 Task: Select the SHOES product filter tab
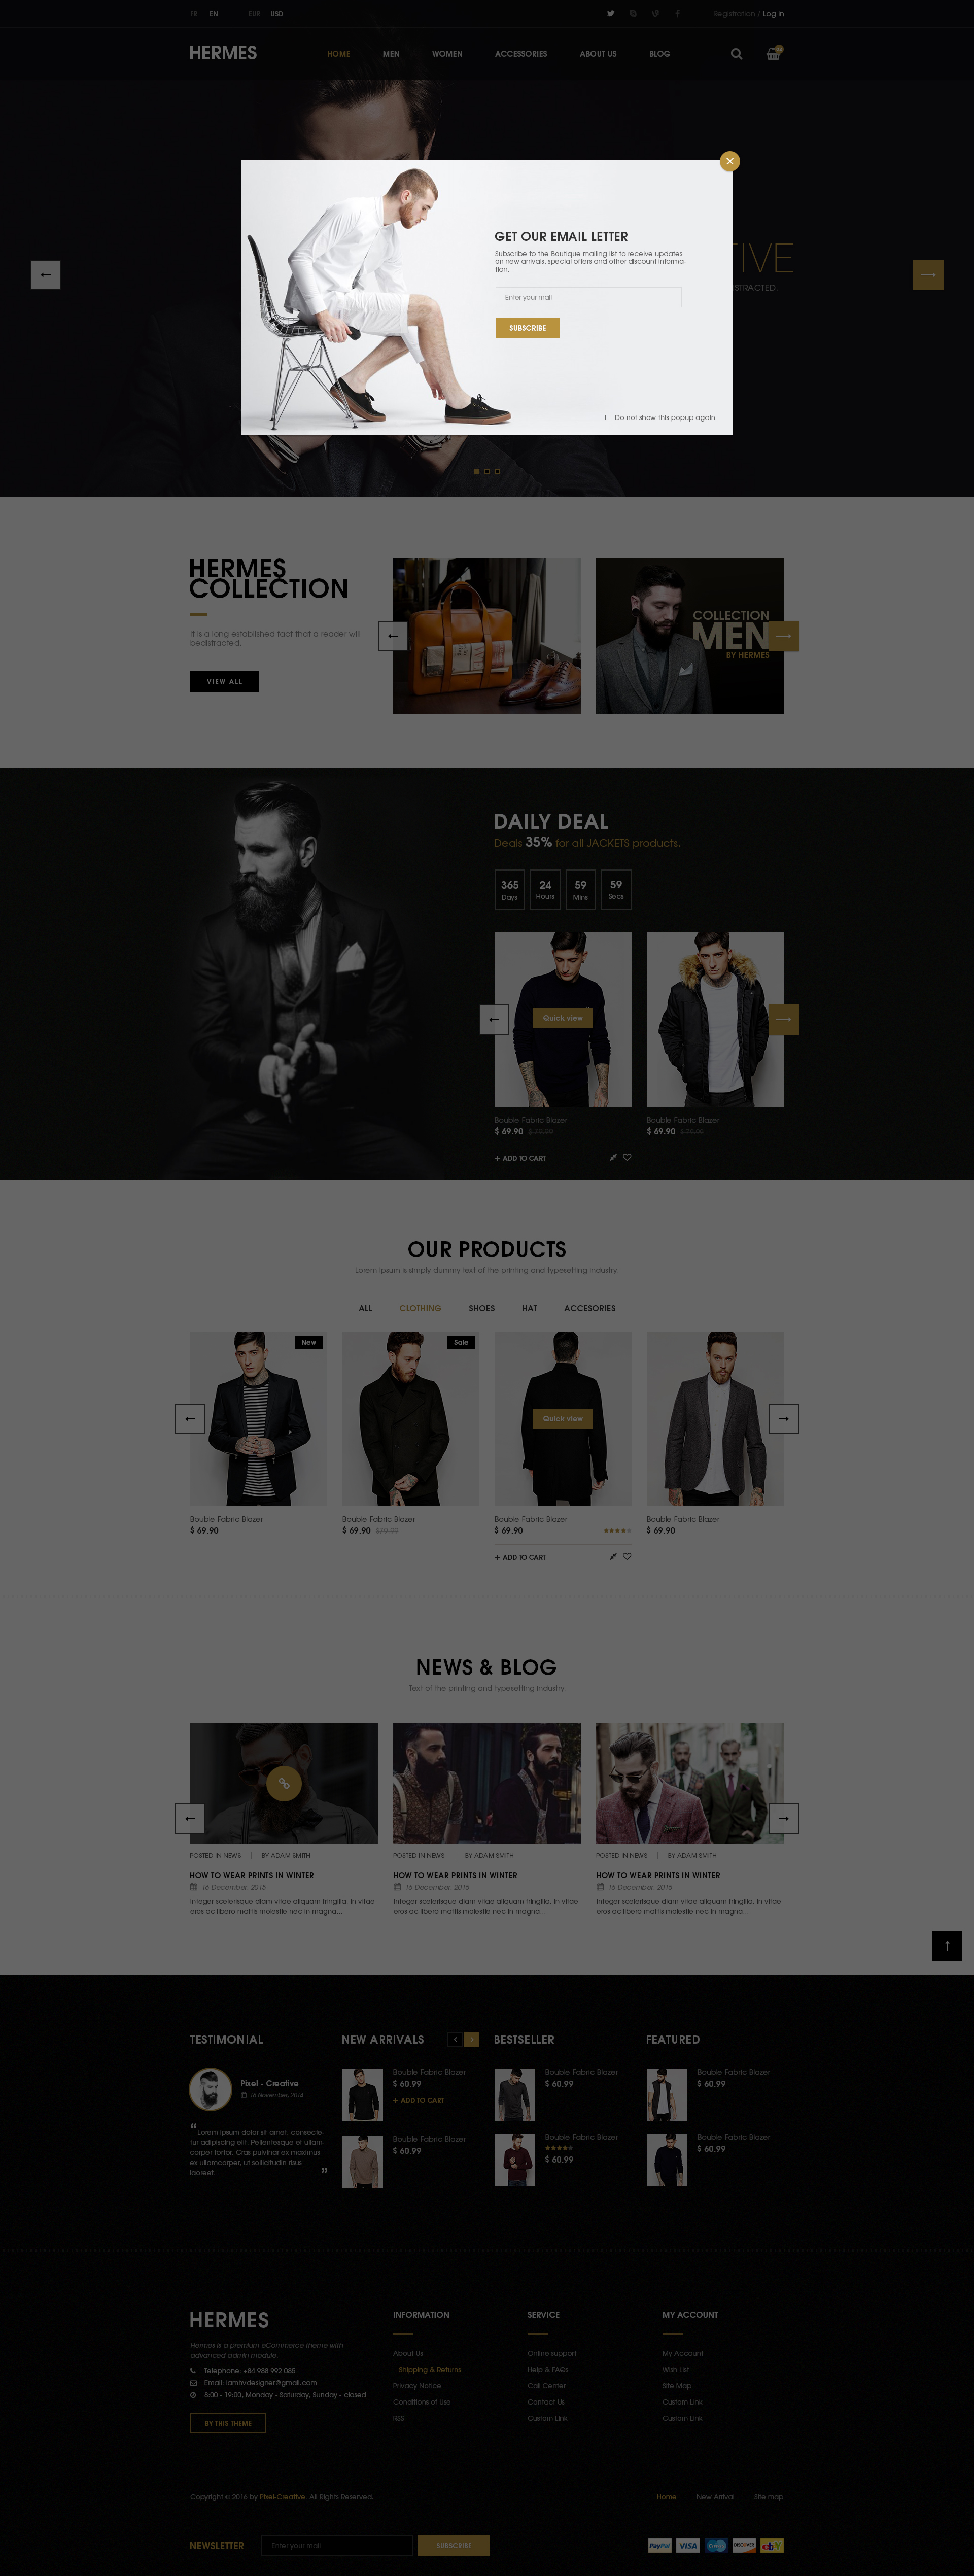[x=482, y=1308]
